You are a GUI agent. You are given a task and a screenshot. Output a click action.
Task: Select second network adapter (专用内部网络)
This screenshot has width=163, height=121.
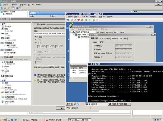(x=8, y=62)
